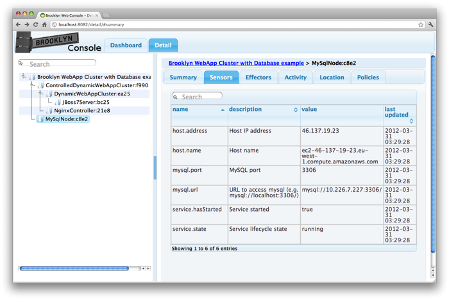Viewport: 449px width, 300px height.
Task: Switch to the Dashboard tab
Action: point(126,46)
